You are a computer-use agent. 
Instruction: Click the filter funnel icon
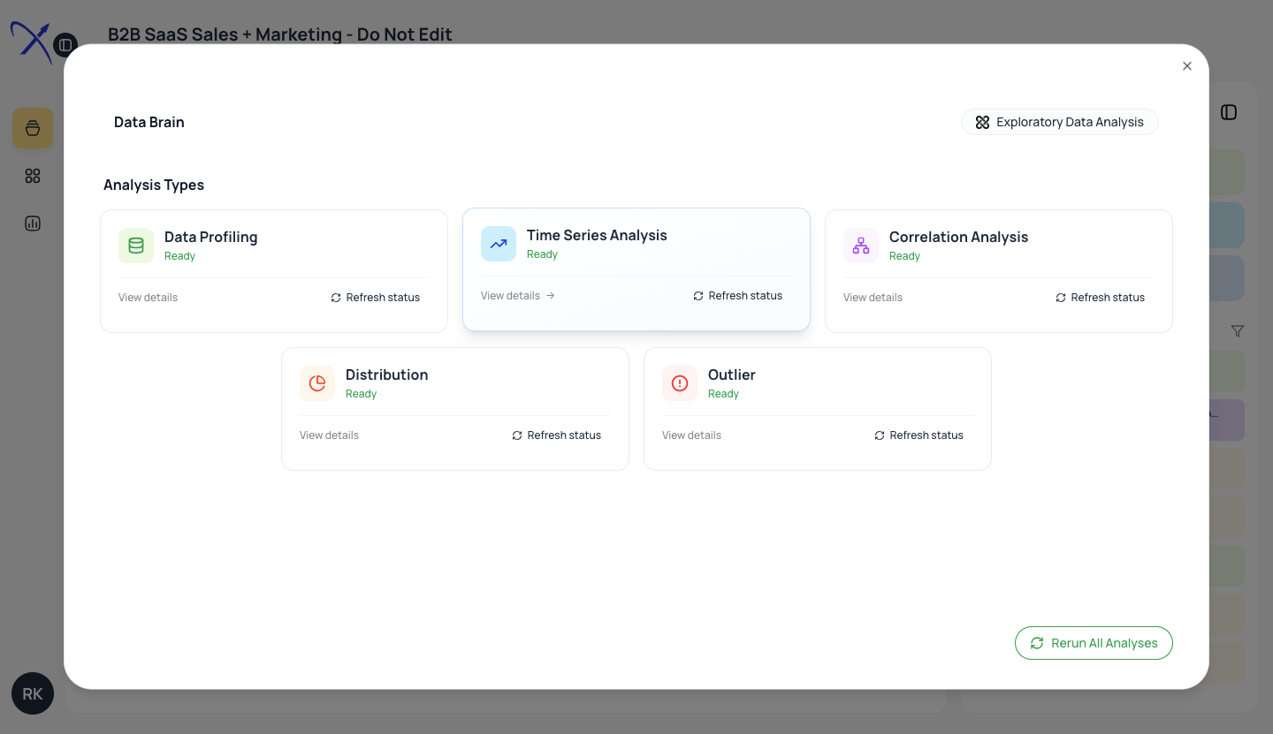click(1238, 331)
